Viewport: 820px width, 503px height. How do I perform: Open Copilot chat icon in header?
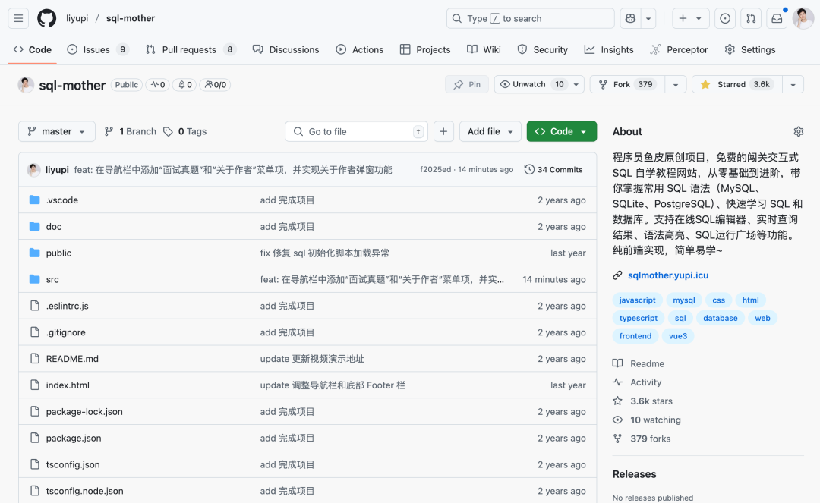click(630, 18)
